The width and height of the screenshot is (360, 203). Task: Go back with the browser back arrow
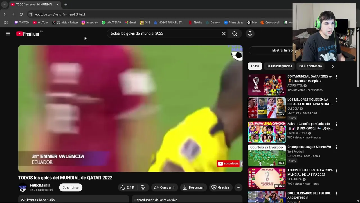(x=5, y=14)
